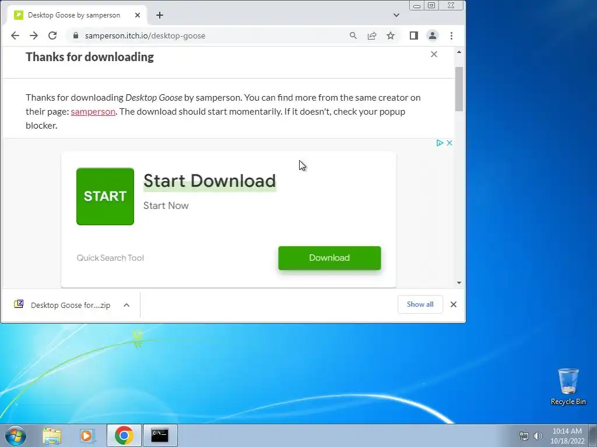Image resolution: width=597 pixels, height=447 pixels.
Task: Click the green Download ad button
Action: tap(329, 258)
